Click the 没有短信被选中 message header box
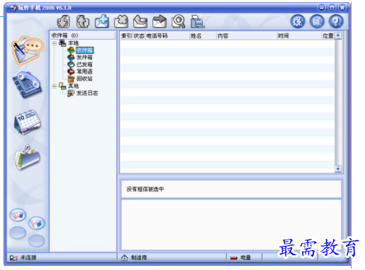 coord(231,189)
